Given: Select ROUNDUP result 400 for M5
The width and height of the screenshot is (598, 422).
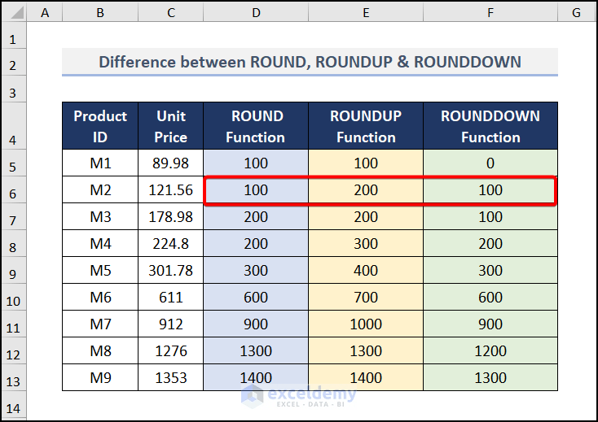Looking at the screenshot, I should click(x=366, y=270).
